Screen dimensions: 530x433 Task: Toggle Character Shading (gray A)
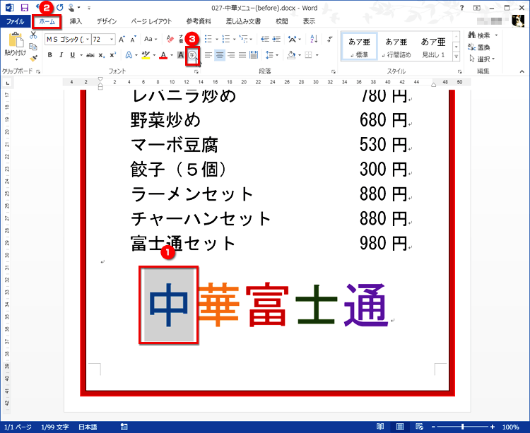point(181,55)
